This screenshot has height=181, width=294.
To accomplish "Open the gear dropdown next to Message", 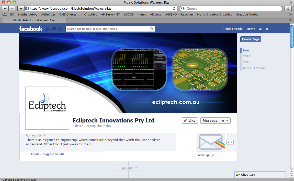I will (x=225, y=120).
